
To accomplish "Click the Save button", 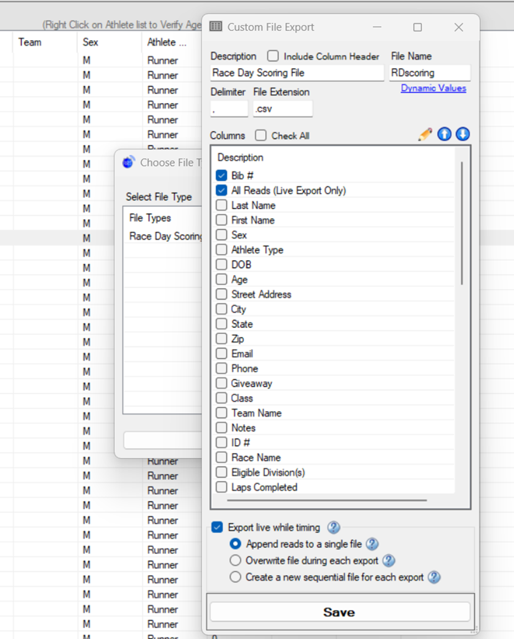I will click(x=340, y=612).
